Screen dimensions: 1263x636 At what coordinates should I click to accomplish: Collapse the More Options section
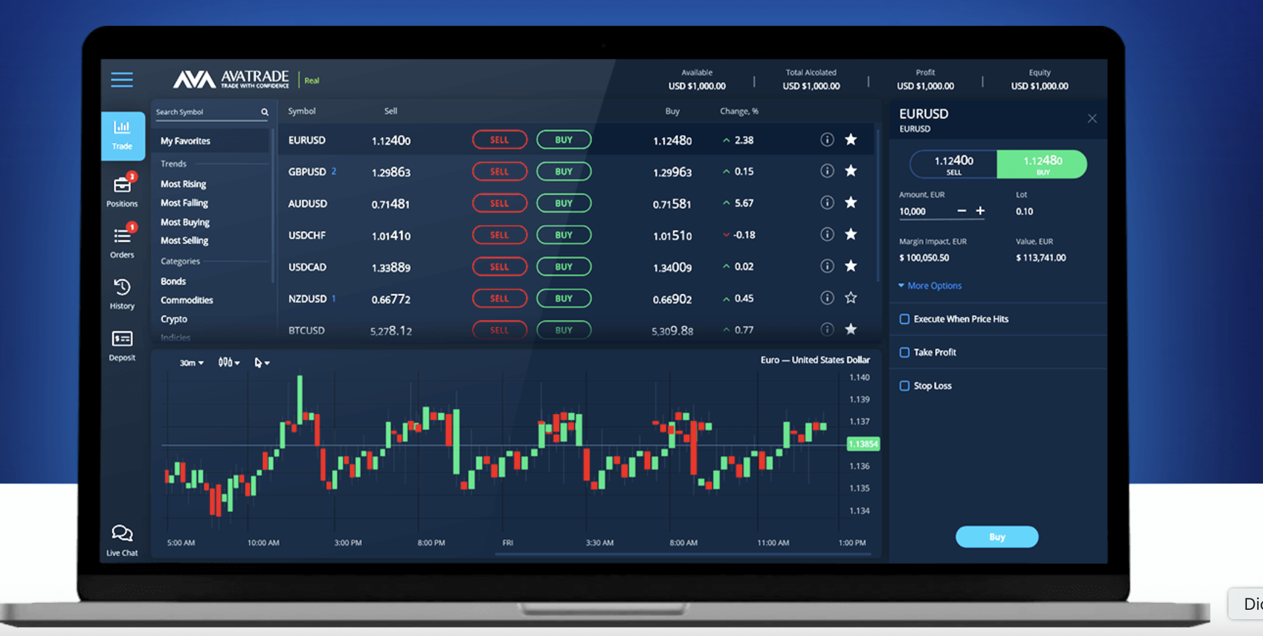click(x=929, y=286)
